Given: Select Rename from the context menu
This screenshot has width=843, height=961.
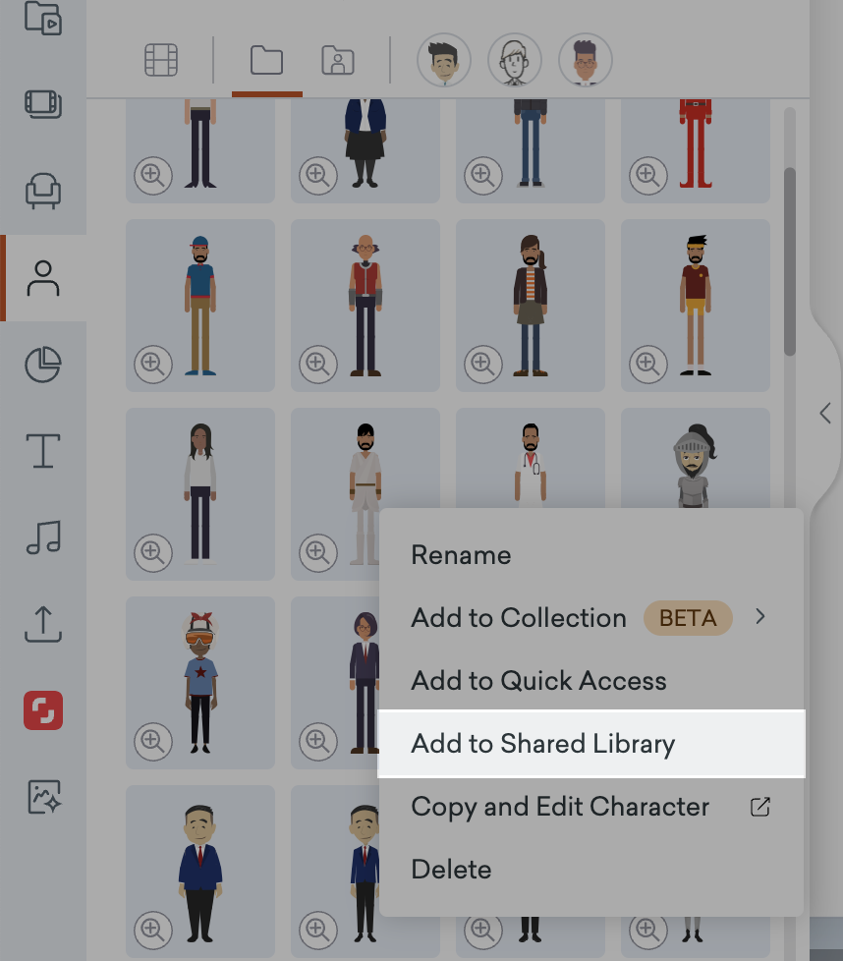Looking at the screenshot, I should 461,554.
